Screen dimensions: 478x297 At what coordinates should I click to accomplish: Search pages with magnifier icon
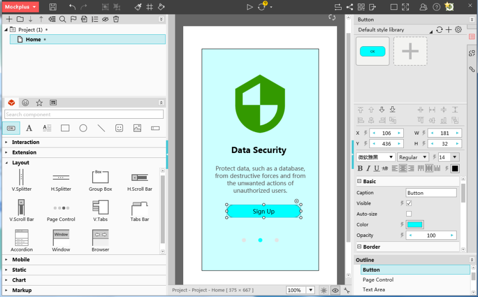[x=63, y=19]
